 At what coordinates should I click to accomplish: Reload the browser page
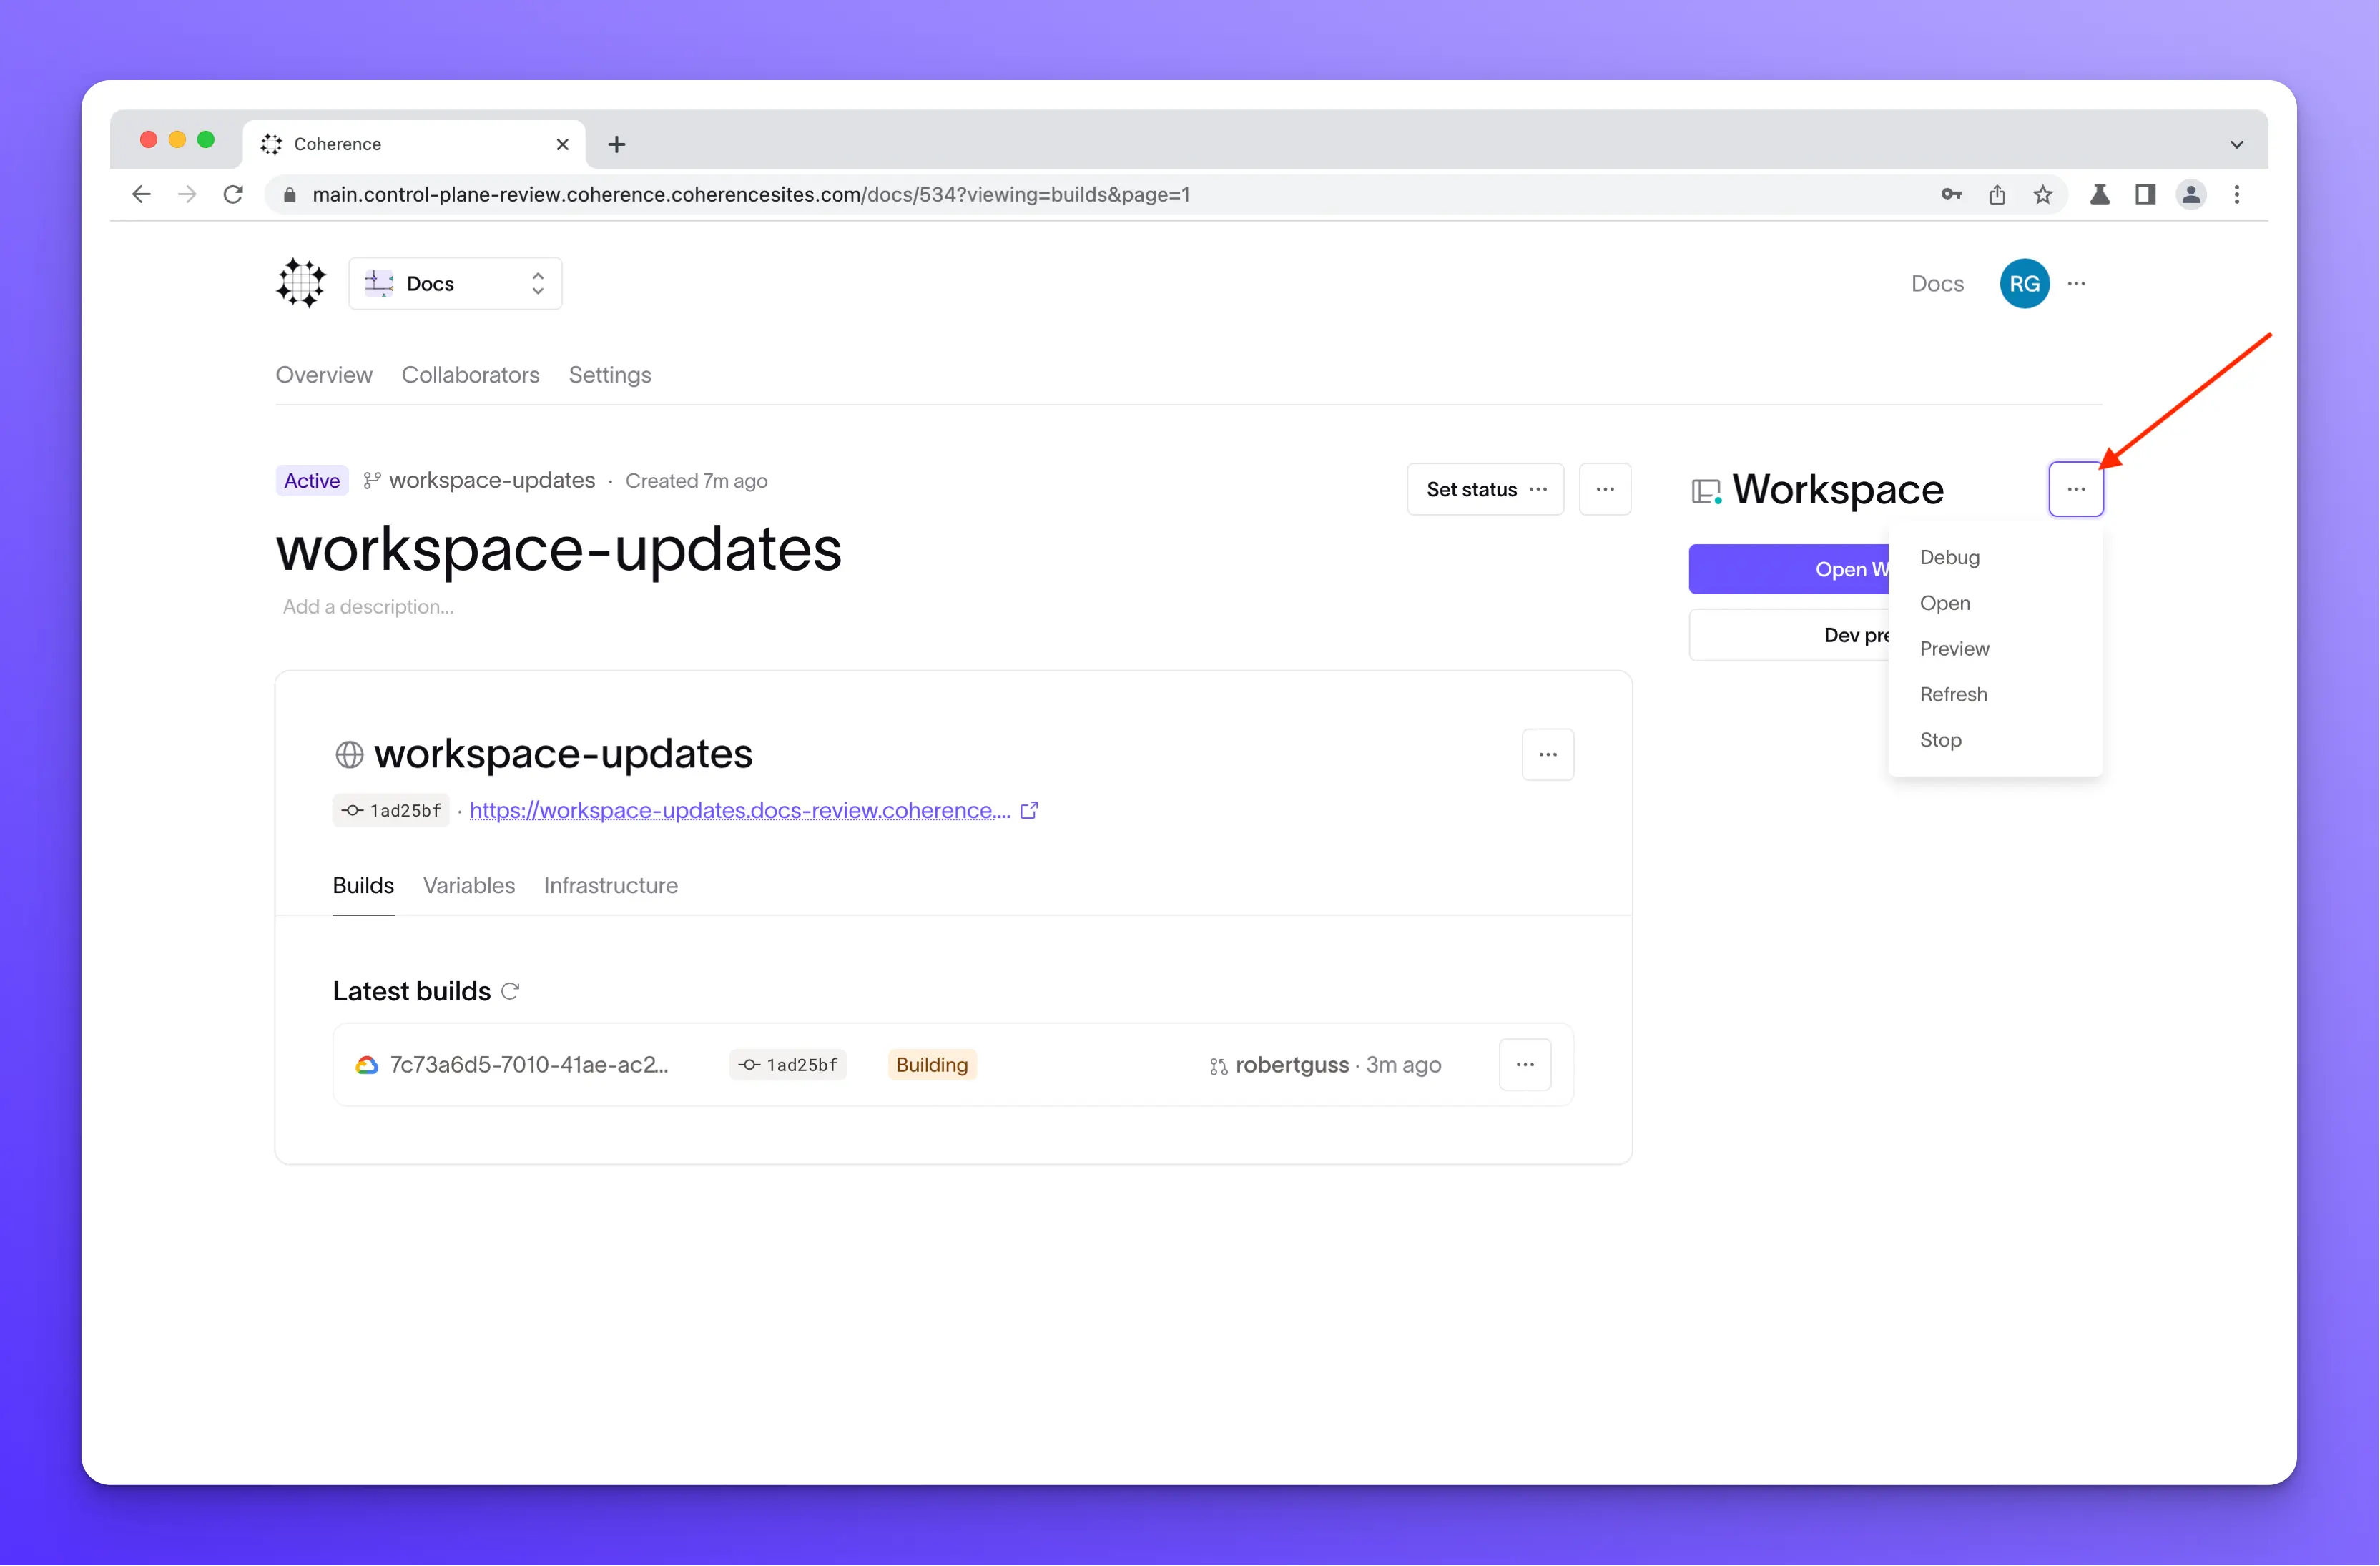click(233, 195)
